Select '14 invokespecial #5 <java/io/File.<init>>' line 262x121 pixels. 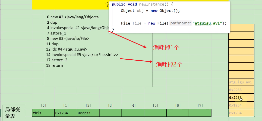[x=82, y=55]
